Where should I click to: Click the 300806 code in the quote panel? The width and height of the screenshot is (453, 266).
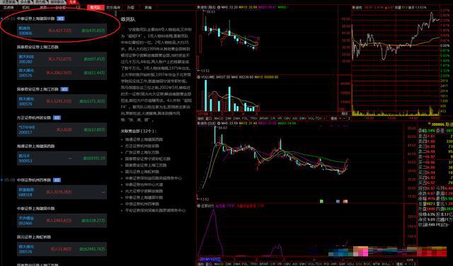tap(437, 125)
